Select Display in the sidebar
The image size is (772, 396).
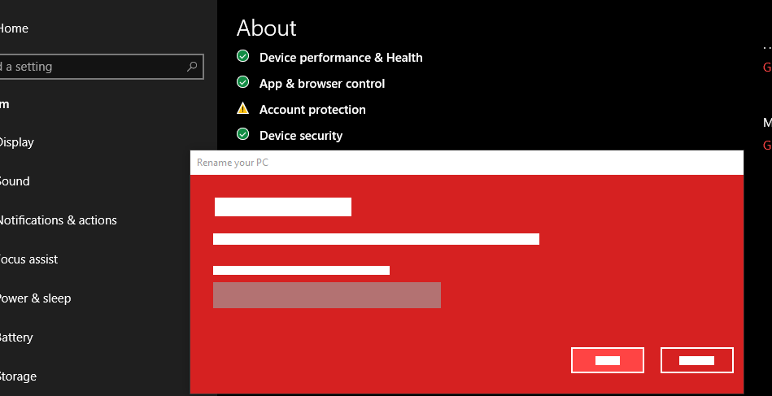(16, 142)
